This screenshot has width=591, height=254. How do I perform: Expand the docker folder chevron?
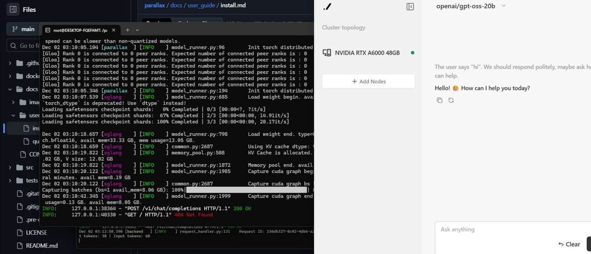(10, 76)
